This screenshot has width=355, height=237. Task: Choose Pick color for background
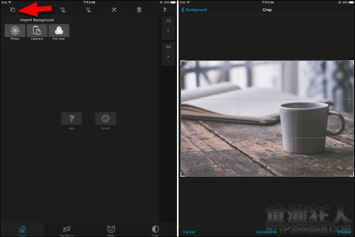(x=59, y=31)
